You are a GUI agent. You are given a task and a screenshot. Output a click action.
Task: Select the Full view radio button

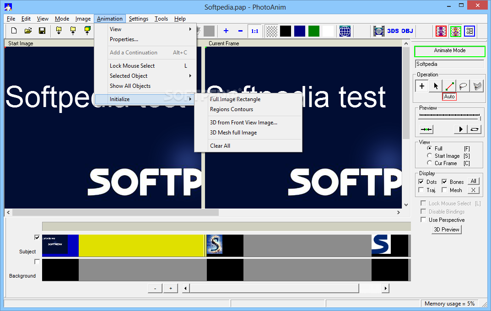point(429,148)
